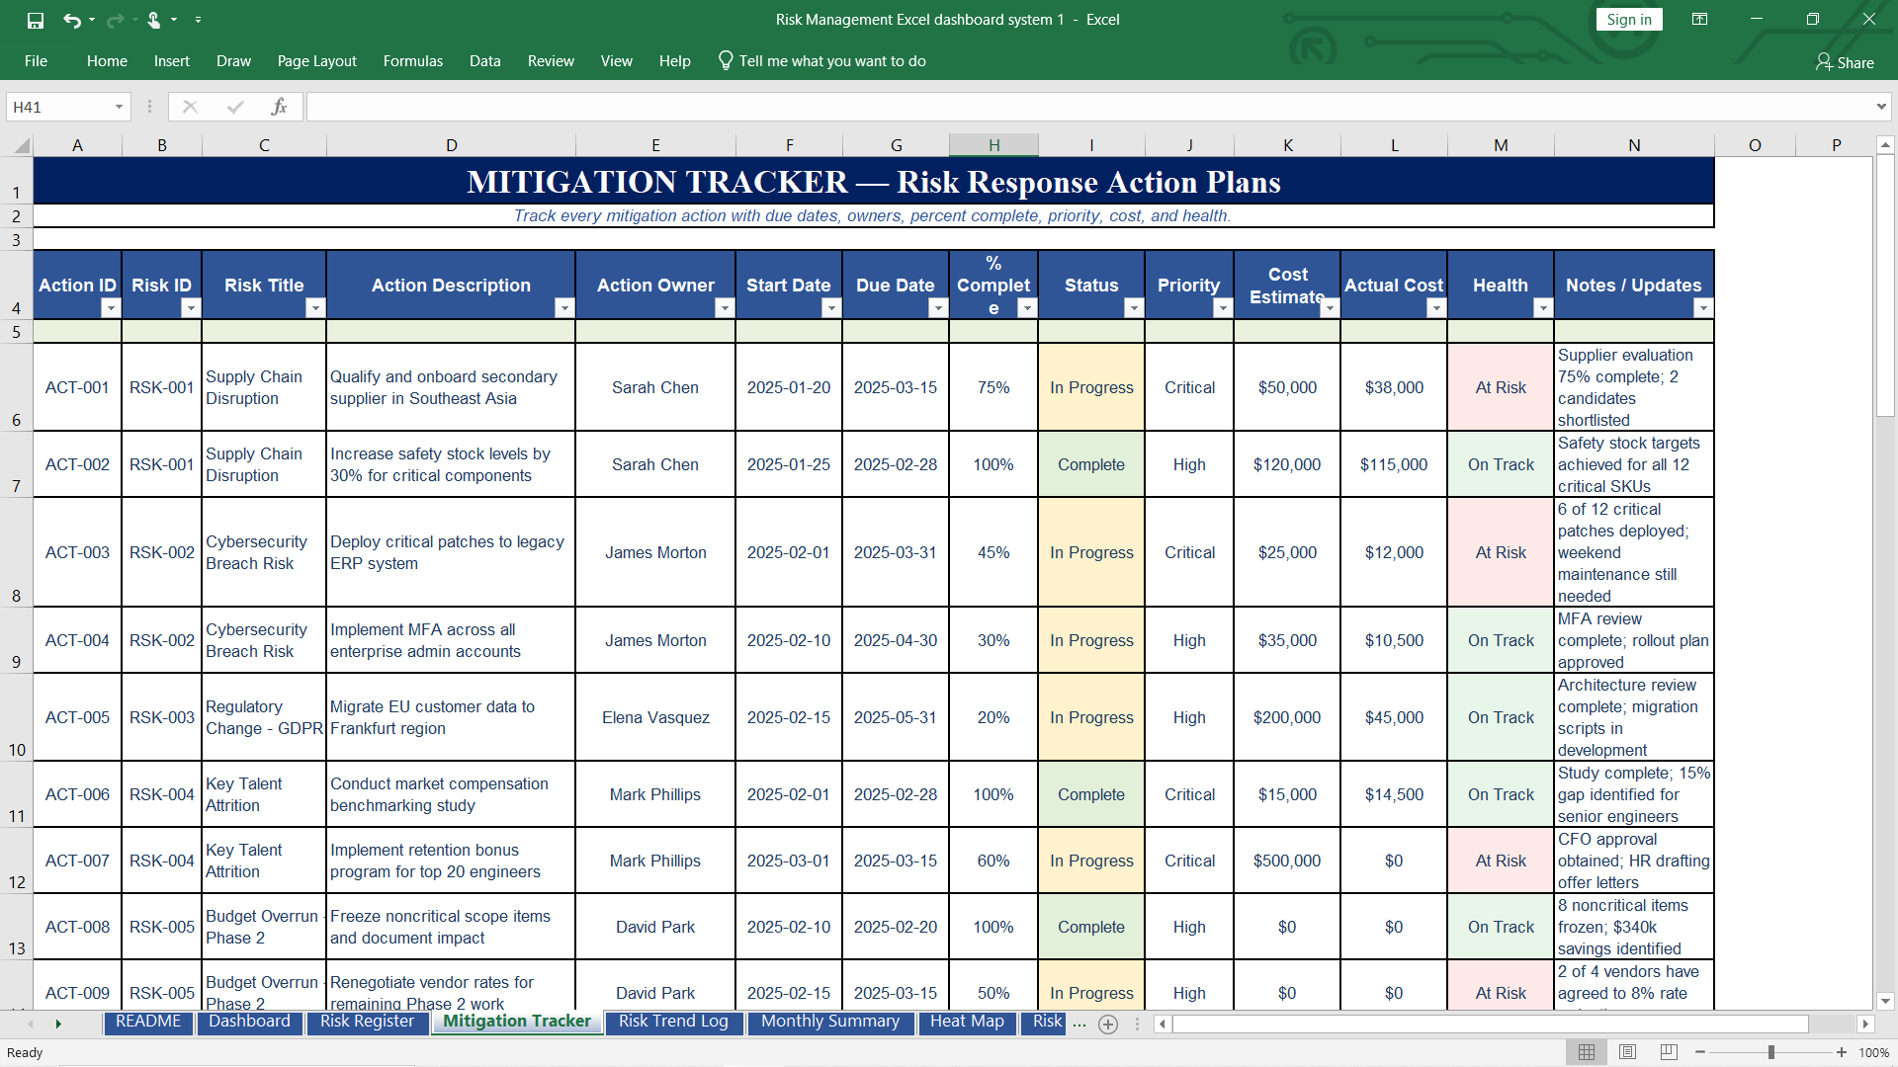Image resolution: width=1898 pixels, height=1067 pixels.
Task: Click the Touch/Mouse Mode icon
Action: 153,20
